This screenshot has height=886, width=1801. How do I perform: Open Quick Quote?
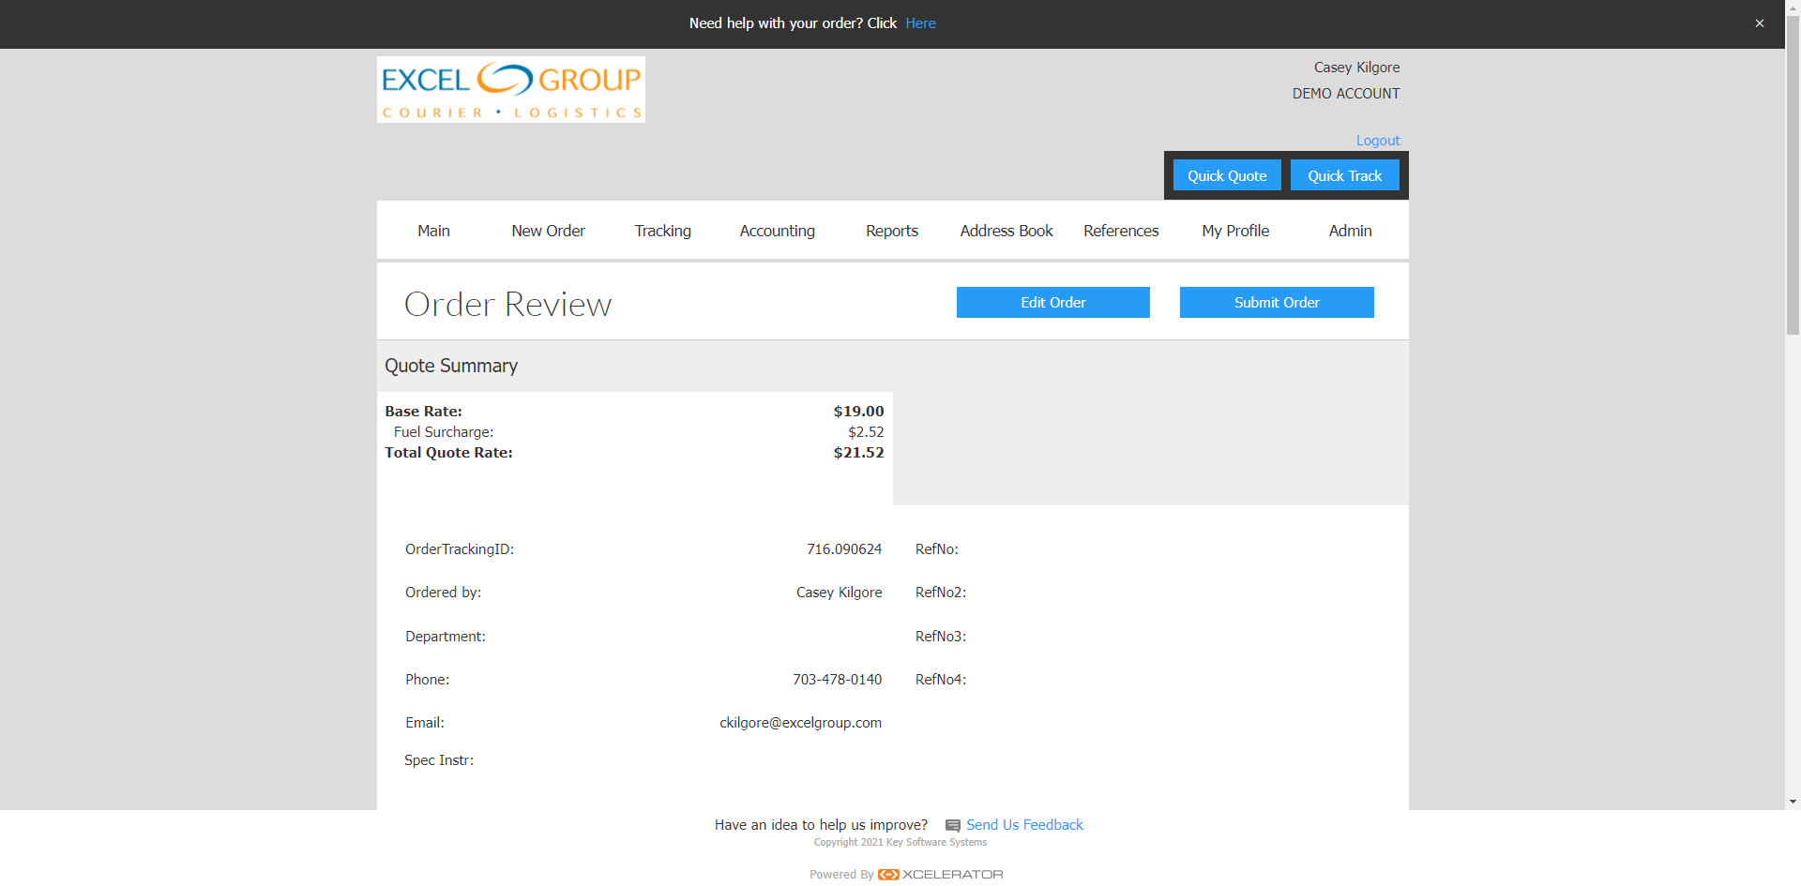pos(1227,175)
